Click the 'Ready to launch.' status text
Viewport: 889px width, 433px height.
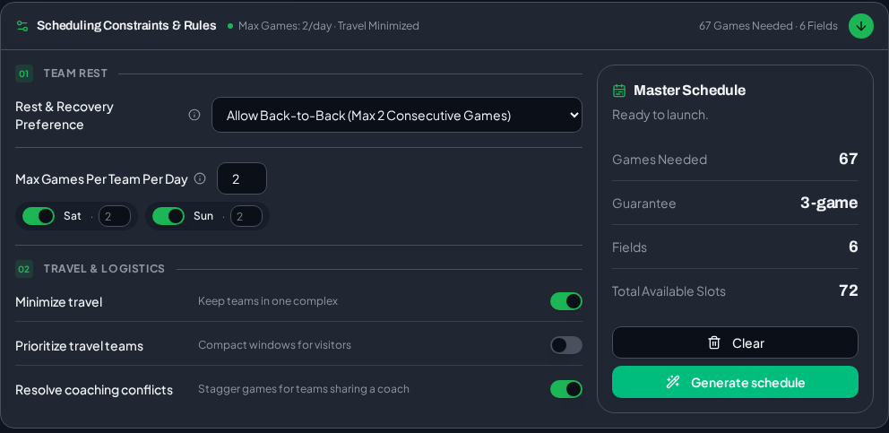click(x=660, y=116)
